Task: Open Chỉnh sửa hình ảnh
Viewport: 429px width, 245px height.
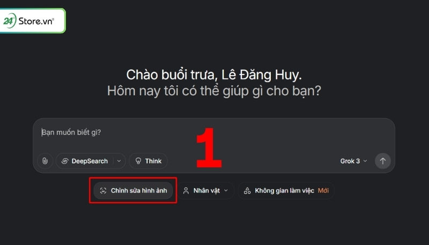Action: pos(133,191)
